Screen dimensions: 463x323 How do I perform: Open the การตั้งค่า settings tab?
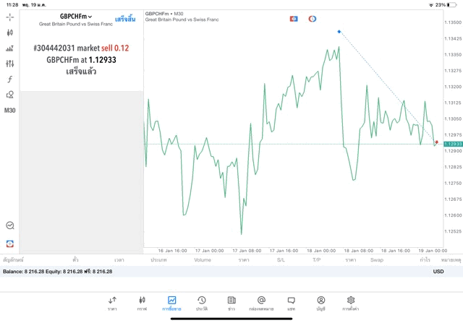tap(351, 303)
